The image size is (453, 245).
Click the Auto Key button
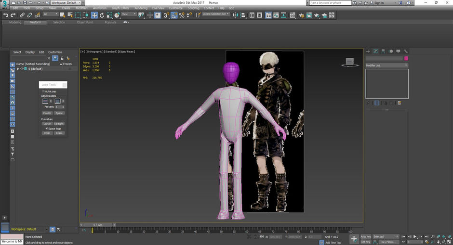click(x=366, y=236)
